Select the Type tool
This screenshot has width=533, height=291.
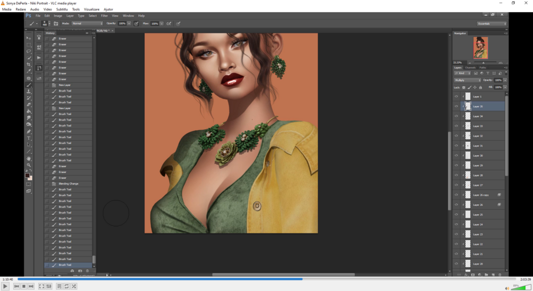click(x=29, y=139)
